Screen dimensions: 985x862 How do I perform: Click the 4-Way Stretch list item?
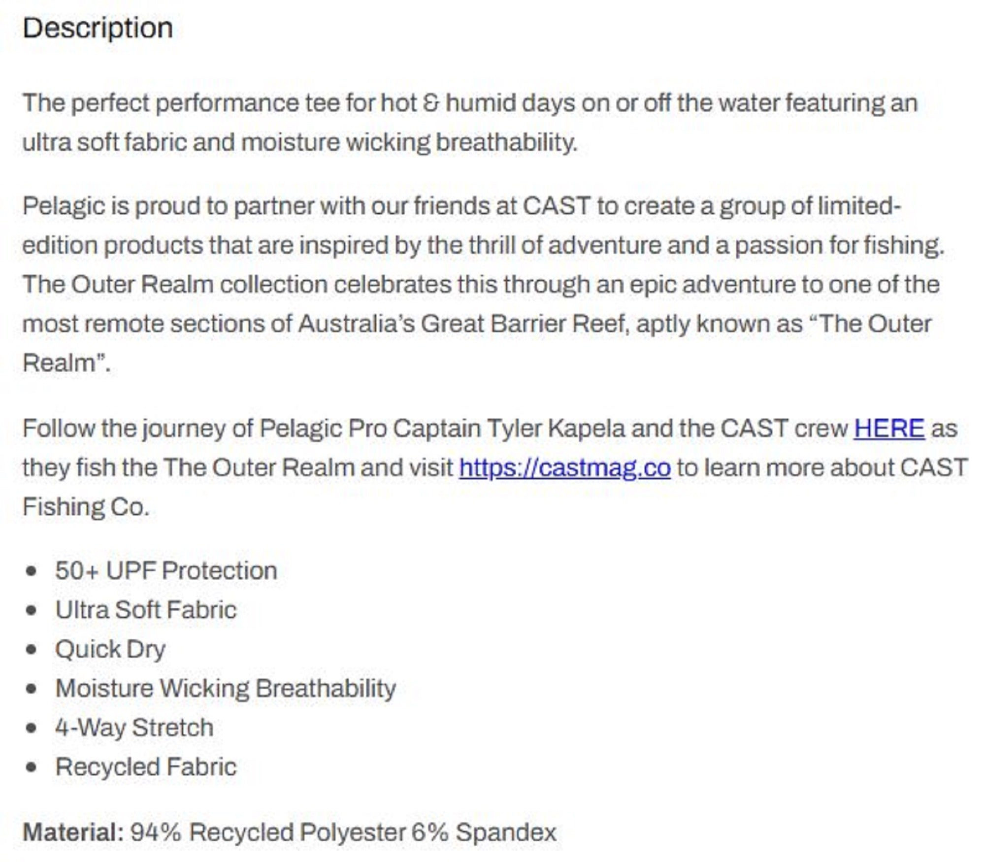(x=134, y=728)
